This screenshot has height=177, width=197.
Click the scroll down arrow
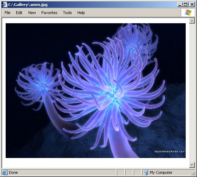(x=192, y=165)
